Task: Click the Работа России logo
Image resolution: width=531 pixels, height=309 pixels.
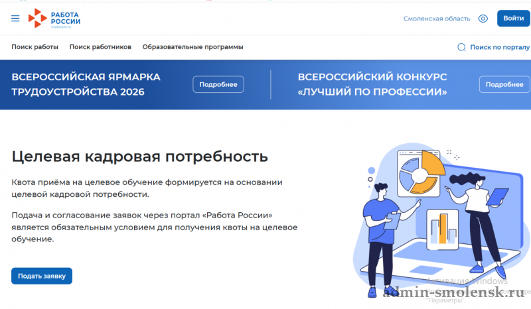Action: [x=54, y=19]
